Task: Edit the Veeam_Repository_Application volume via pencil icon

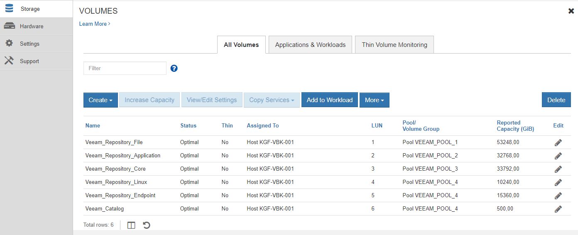Action: click(x=558, y=156)
